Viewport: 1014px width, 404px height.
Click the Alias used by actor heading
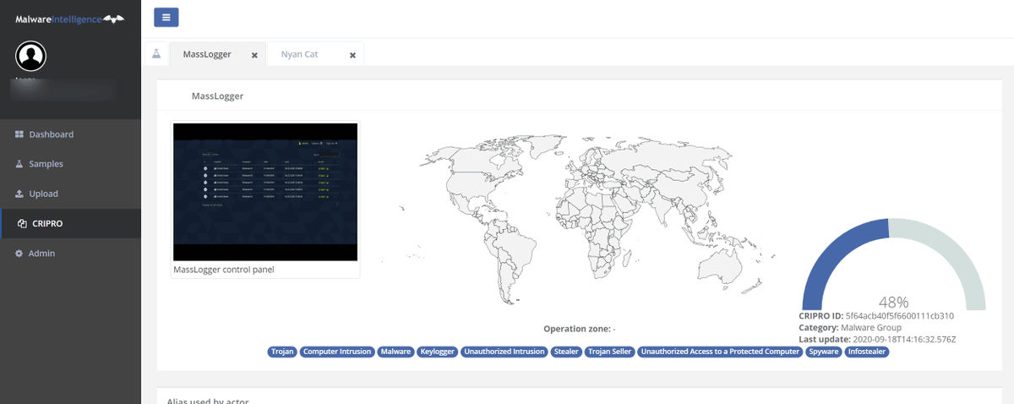point(208,400)
